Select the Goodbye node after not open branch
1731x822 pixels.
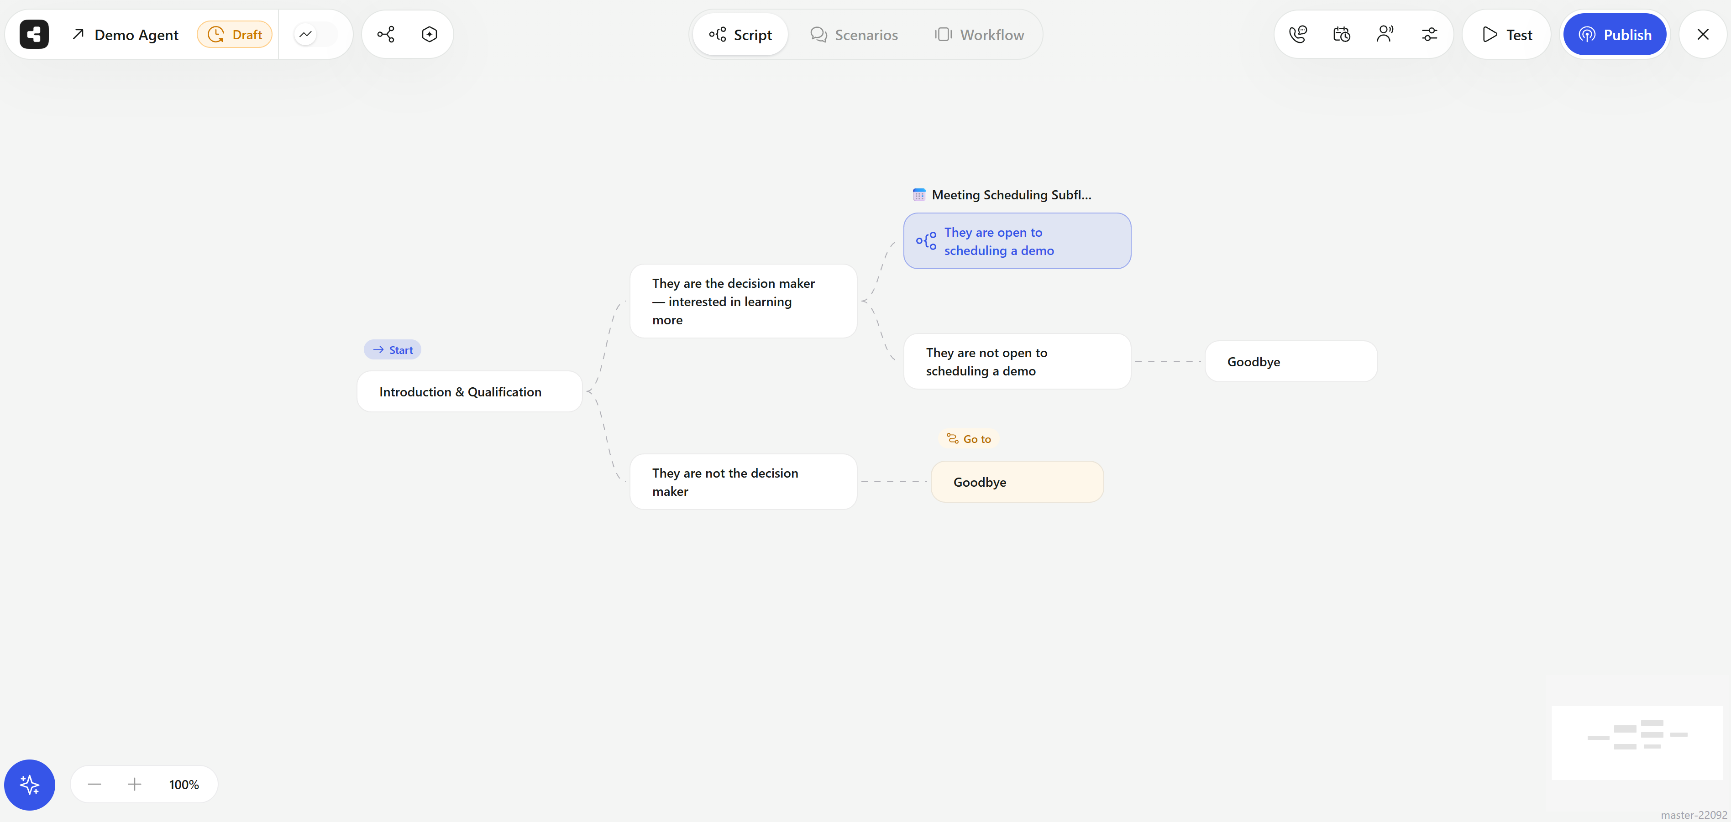coord(1291,361)
